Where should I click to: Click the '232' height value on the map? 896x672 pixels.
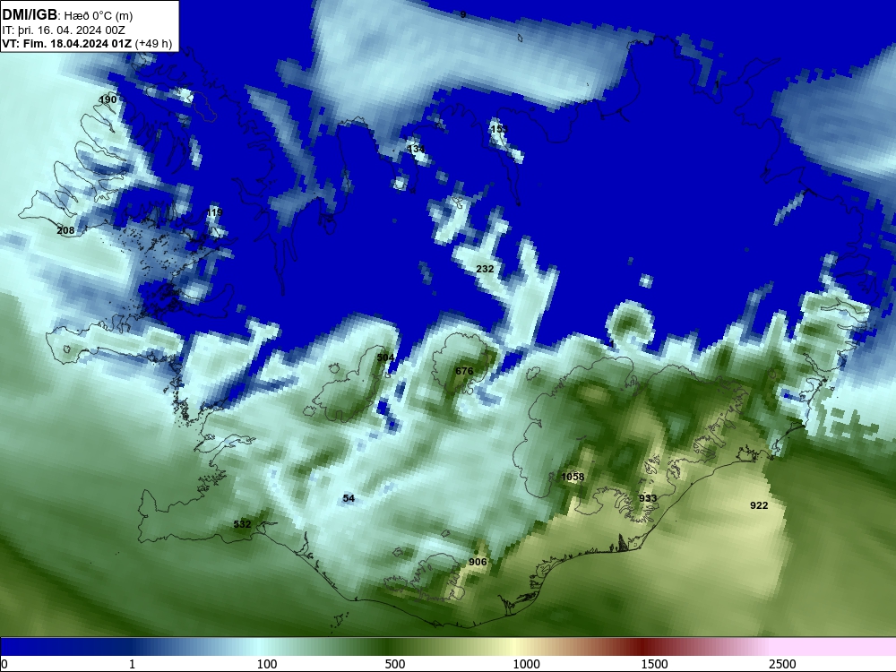click(x=485, y=269)
